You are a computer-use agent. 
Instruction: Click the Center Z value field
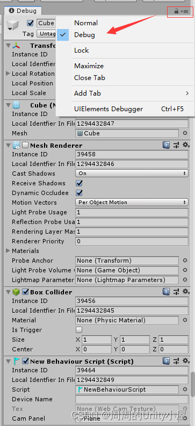tap(174, 349)
